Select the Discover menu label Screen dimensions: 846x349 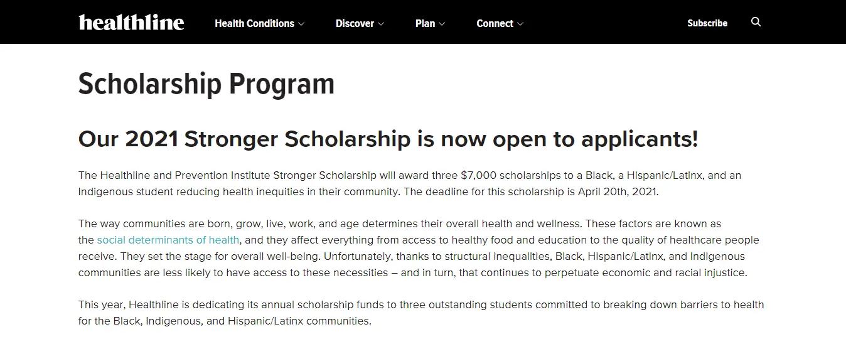pos(355,23)
